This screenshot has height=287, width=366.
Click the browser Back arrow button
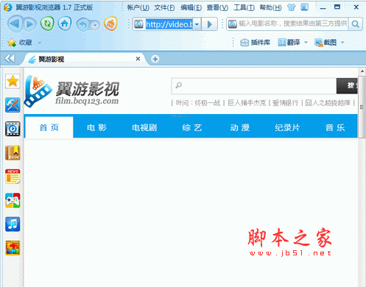pos(15,24)
